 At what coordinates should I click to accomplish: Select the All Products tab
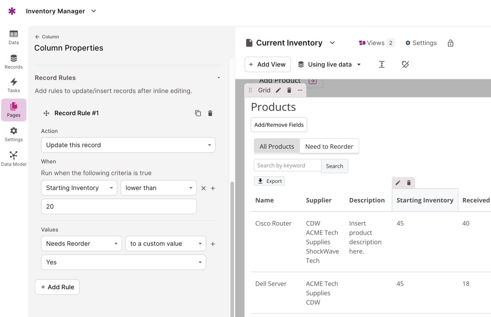pyautogui.click(x=277, y=146)
